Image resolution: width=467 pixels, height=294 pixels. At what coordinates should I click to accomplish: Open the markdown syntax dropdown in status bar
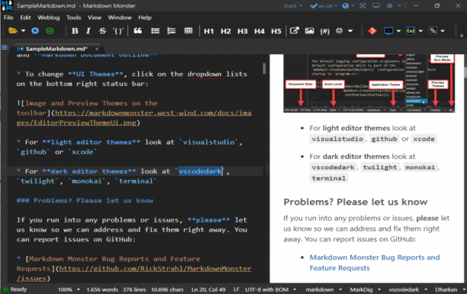[324, 289]
